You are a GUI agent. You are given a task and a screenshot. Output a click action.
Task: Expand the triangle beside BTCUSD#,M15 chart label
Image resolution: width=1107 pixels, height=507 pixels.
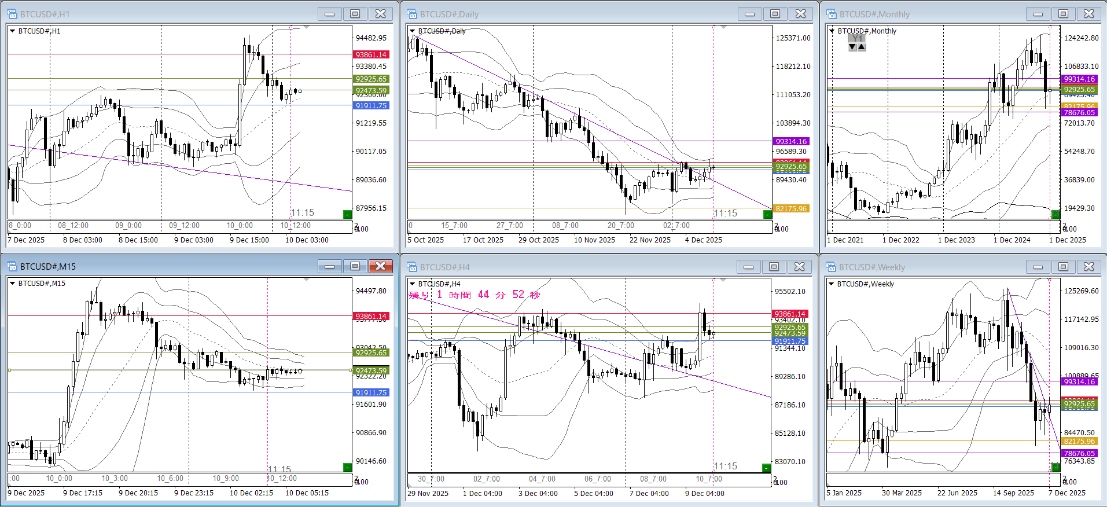coord(12,284)
